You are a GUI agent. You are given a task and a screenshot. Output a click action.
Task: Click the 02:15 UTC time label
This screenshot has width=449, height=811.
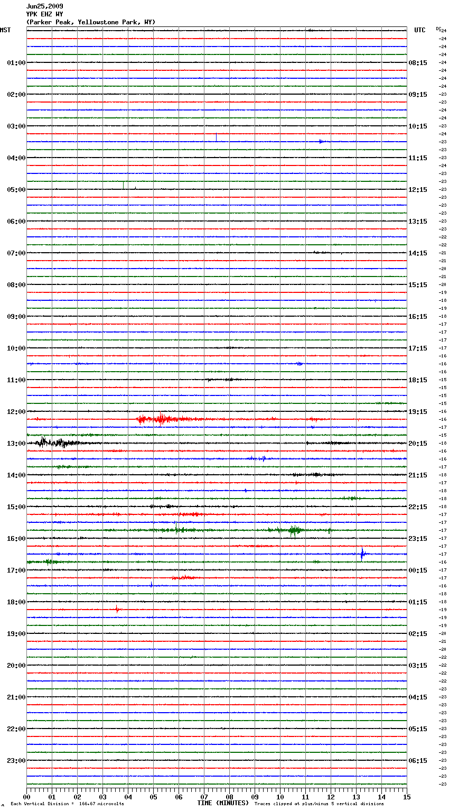[418, 634]
